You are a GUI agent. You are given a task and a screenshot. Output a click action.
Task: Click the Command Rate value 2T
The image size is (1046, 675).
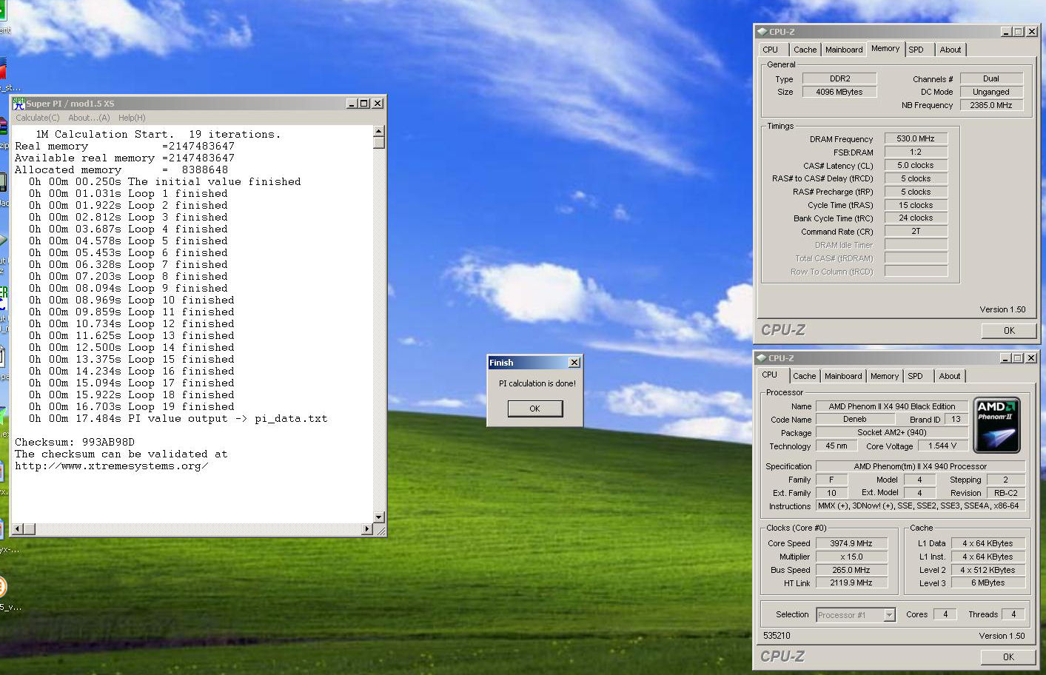916,231
